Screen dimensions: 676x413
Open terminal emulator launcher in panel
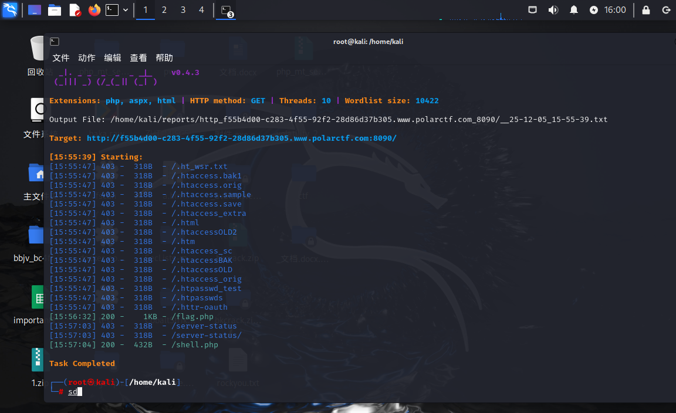(112, 9)
